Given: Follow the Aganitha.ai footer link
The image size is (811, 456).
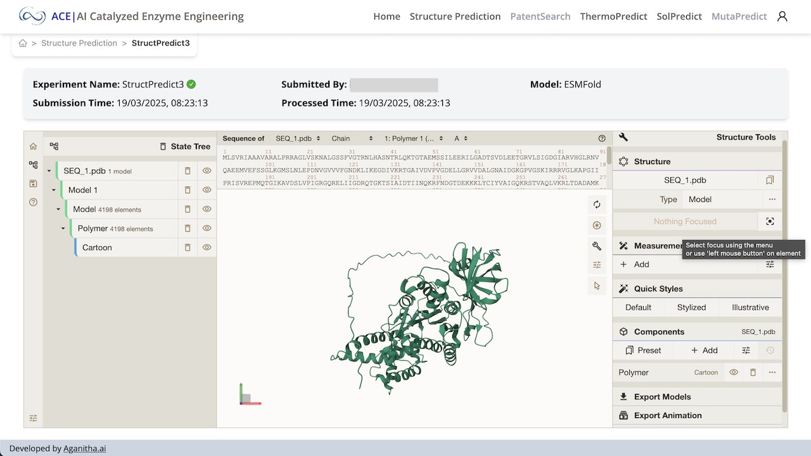Looking at the screenshot, I should [84, 448].
